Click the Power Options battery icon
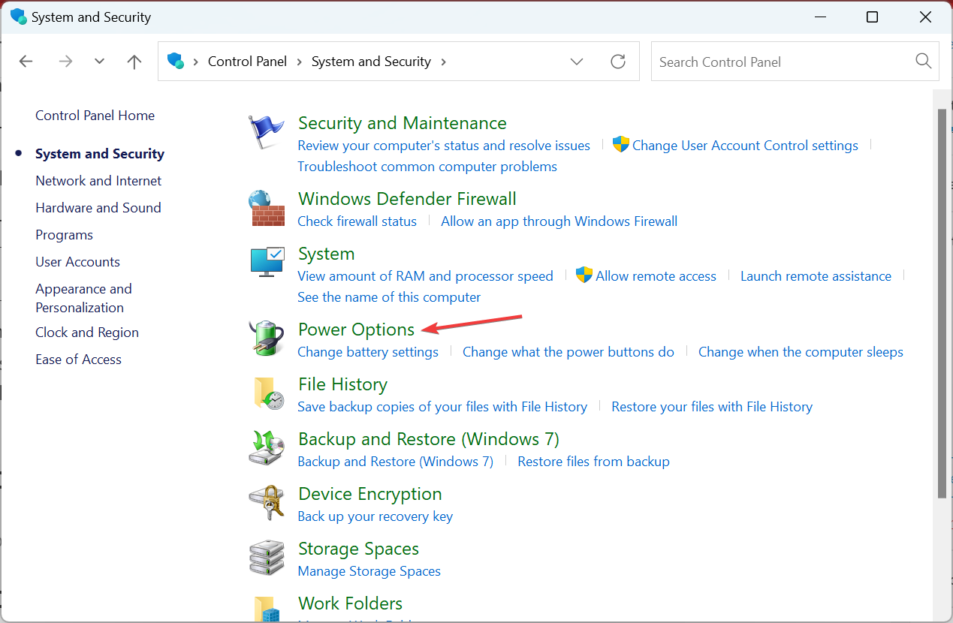953x623 pixels. [x=267, y=337]
